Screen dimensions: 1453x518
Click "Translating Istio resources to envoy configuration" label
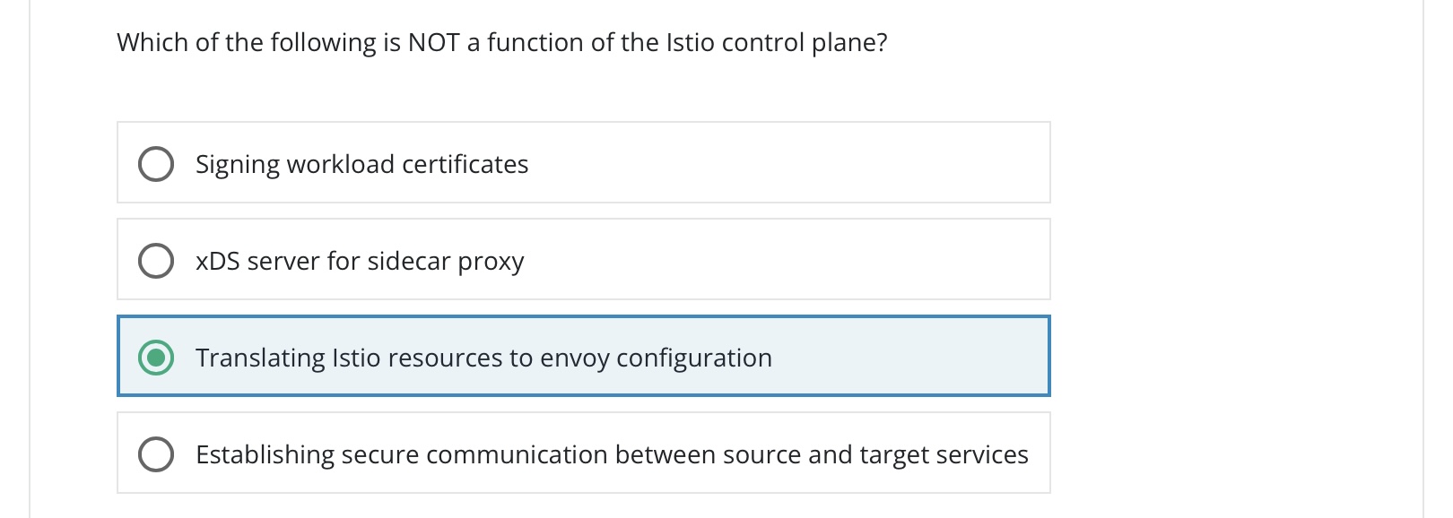coord(483,358)
